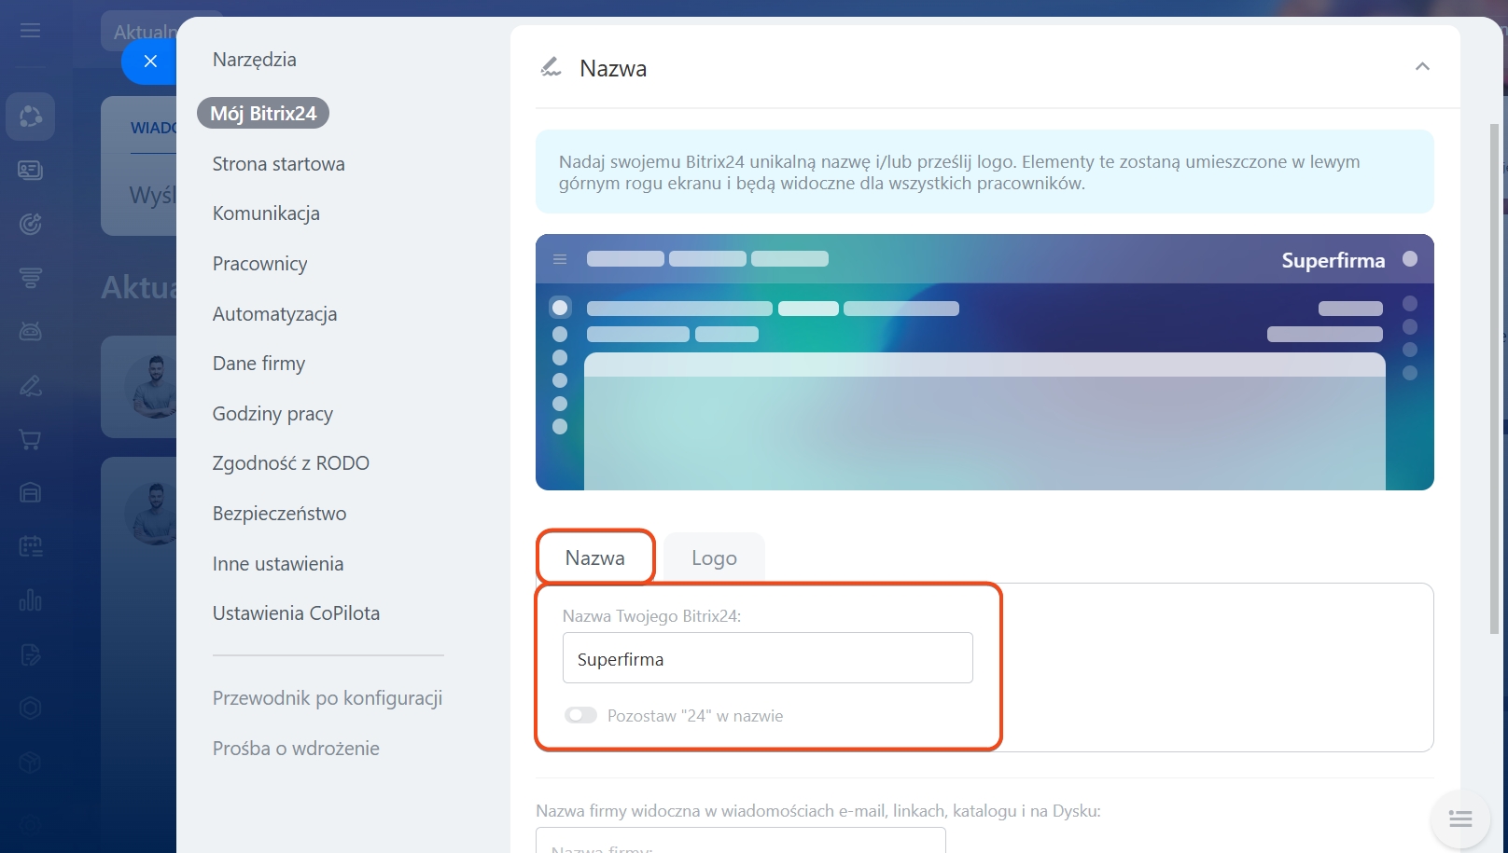This screenshot has height=853, width=1508.
Task: Open the box cube icon in sidebar
Action: 31,763
